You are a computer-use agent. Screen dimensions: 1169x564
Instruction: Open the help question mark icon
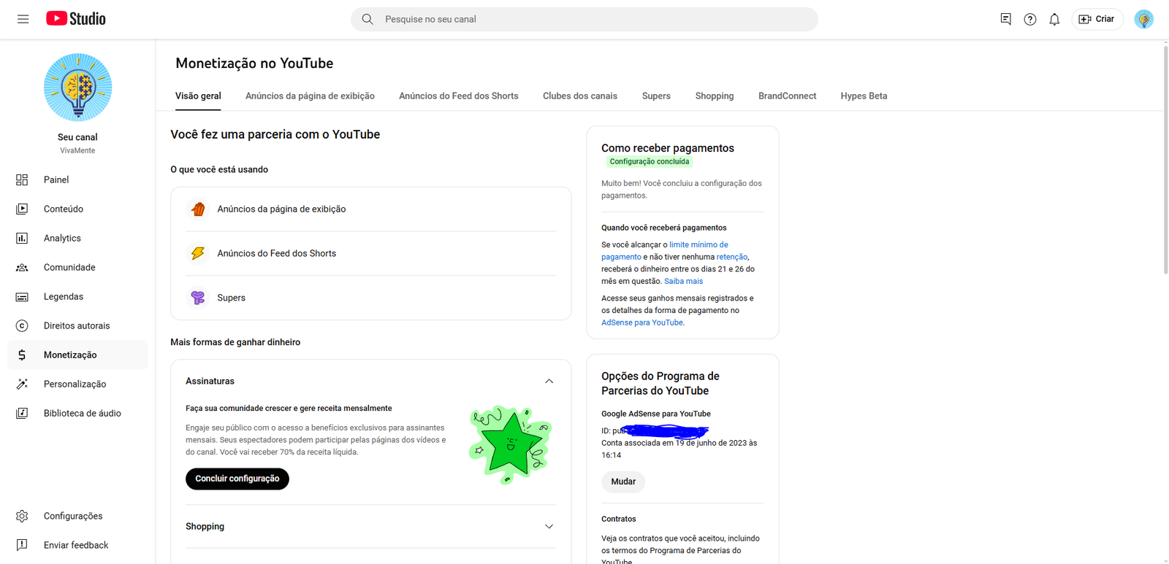[x=1030, y=19]
